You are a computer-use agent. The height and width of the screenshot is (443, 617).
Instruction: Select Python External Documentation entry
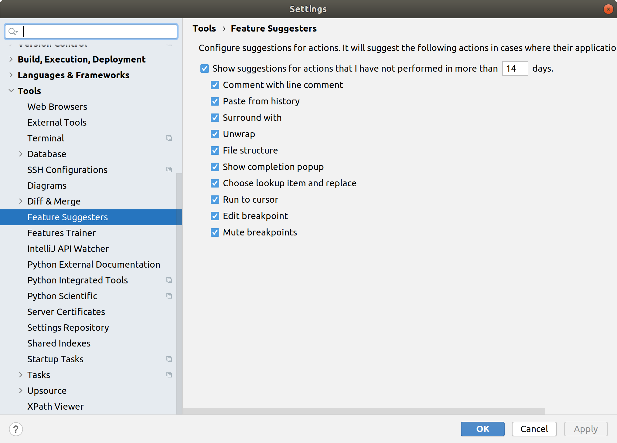click(94, 265)
